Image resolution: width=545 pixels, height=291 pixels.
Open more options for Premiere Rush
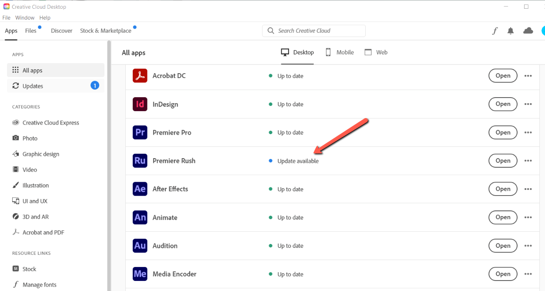pyautogui.click(x=528, y=161)
